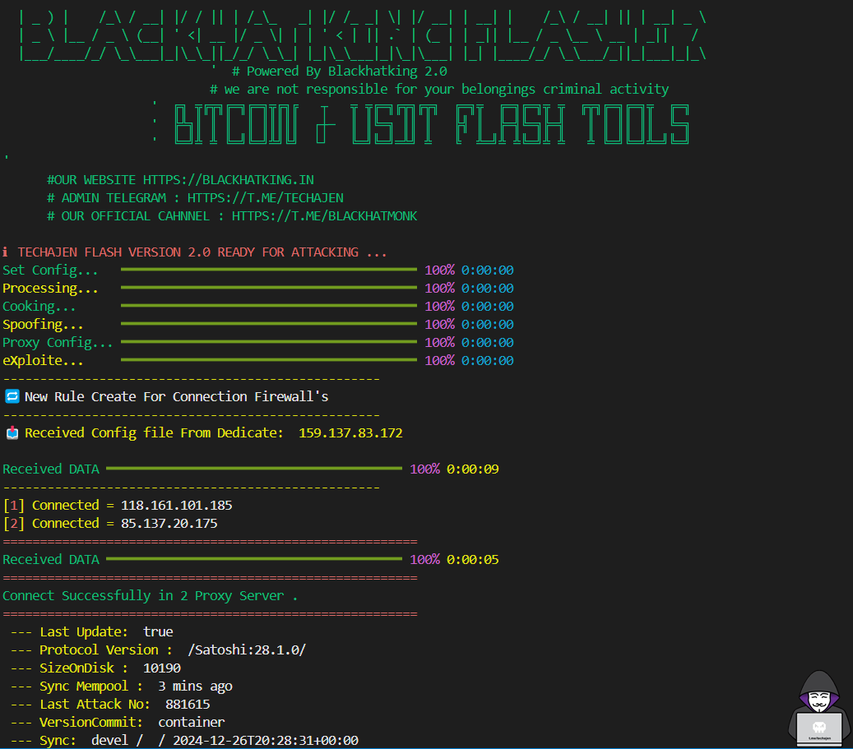Click the 'VersionCommit:' label
853x749 pixels.
tap(91, 723)
